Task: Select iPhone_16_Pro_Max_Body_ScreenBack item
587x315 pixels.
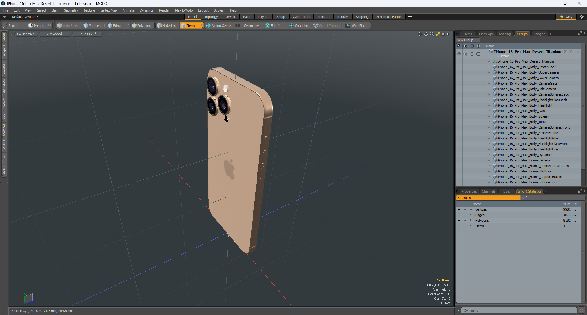Action: click(x=526, y=67)
